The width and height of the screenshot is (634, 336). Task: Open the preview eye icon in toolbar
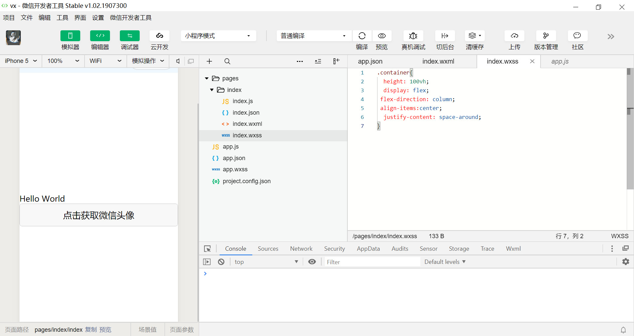[x=382, y=36]
